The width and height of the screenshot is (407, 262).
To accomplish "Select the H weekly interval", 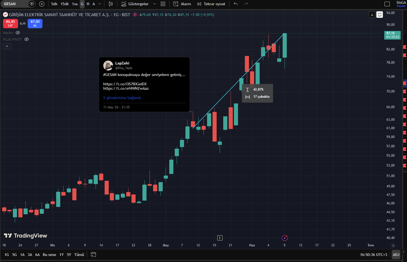I will [88, 4].
